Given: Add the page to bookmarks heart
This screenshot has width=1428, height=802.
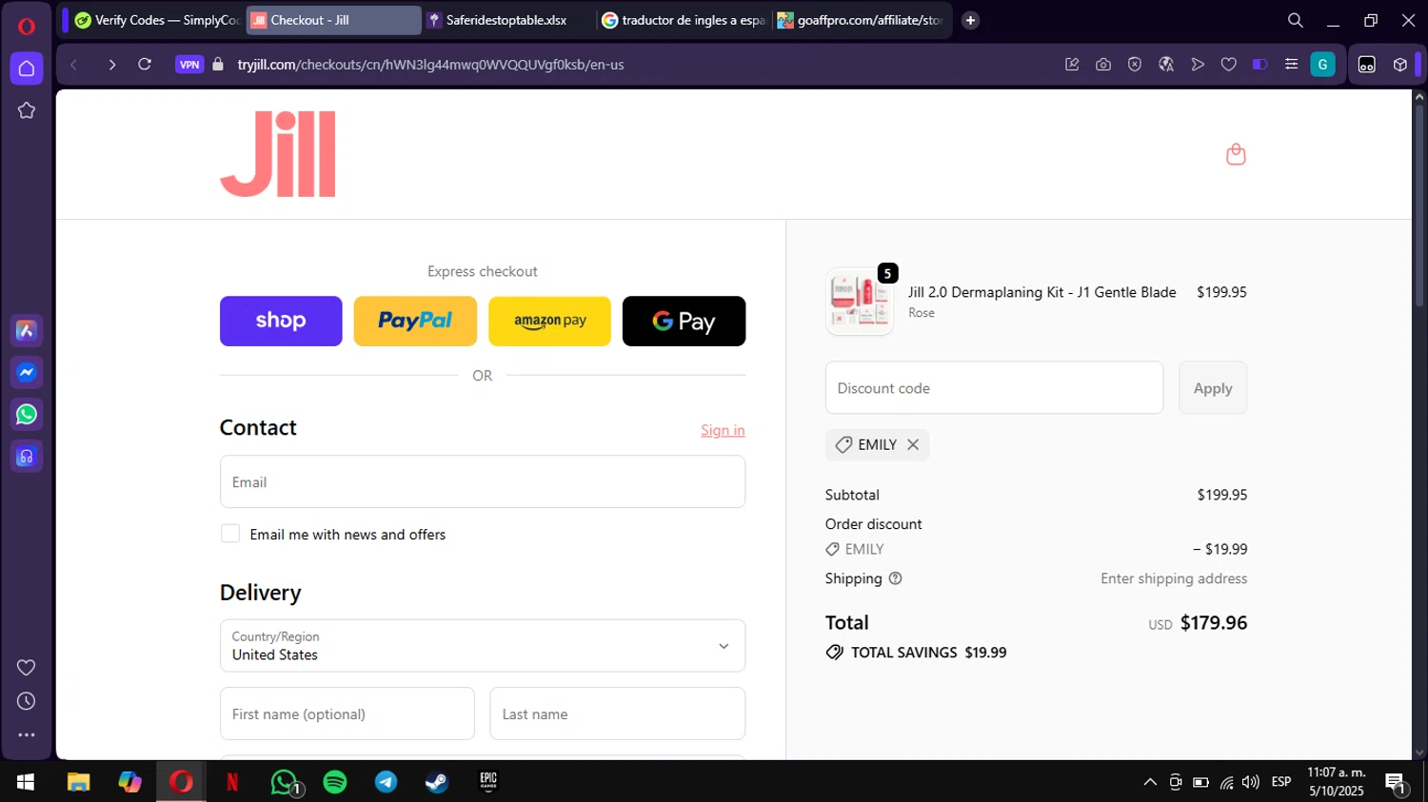Looking at the screenshot, I should pos(1229,65).
